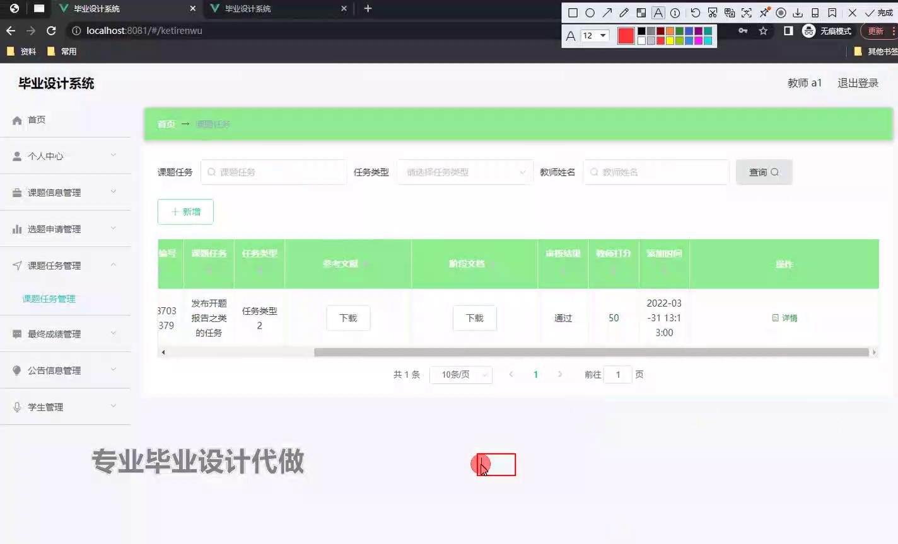
Task: Pick the magenta color swatch
Action: (699, 41)
